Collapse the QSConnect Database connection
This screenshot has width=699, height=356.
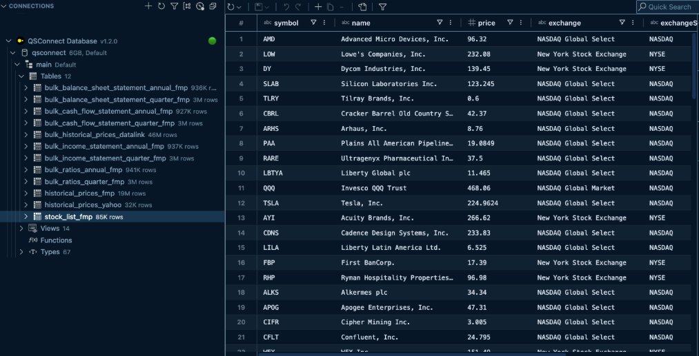pos(8,41)
